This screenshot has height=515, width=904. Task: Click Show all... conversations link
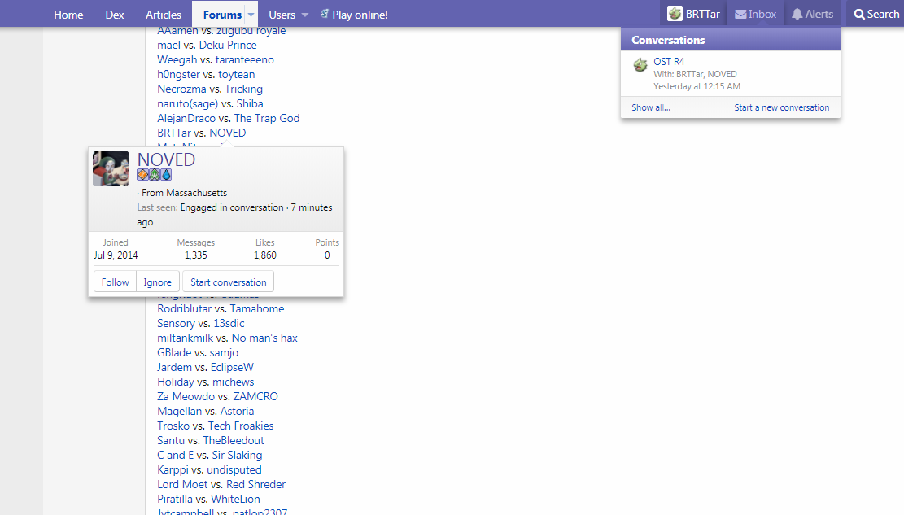[651, 107]
